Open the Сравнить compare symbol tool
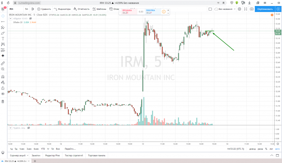Image resolution: width=282 pixels, height=163 pixels. point(44,9)
